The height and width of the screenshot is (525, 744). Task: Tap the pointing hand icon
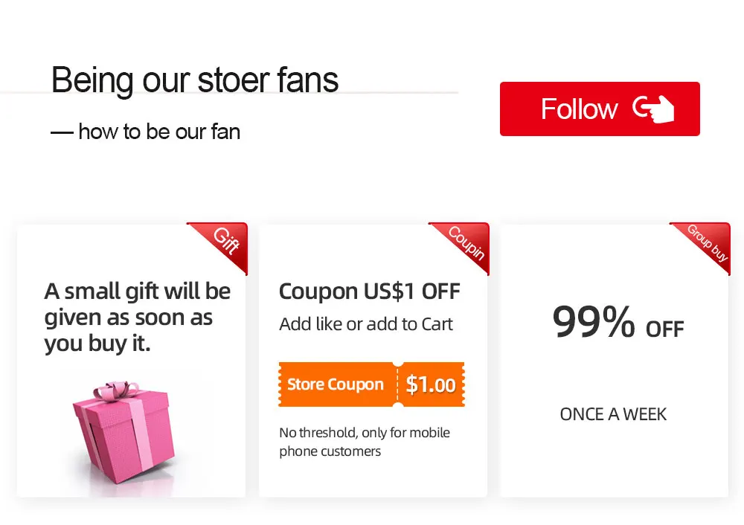coord(653,109)
